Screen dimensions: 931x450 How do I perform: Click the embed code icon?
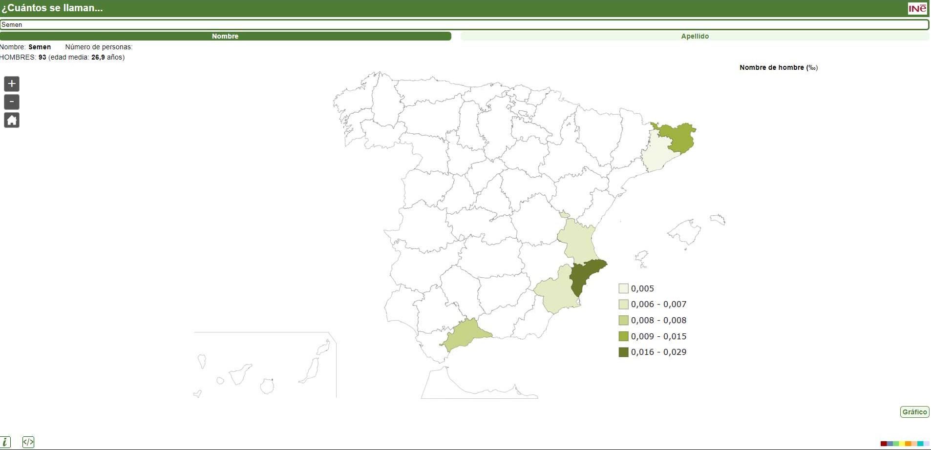coord(28,442)
